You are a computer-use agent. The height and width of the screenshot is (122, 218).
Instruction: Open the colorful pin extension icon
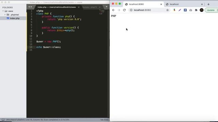point(174,10)
